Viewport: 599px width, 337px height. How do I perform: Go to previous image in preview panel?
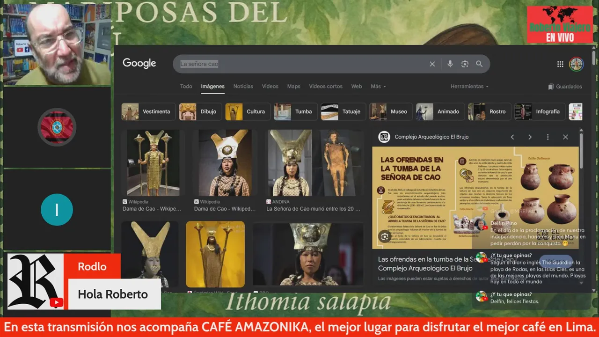coord(512,137)
